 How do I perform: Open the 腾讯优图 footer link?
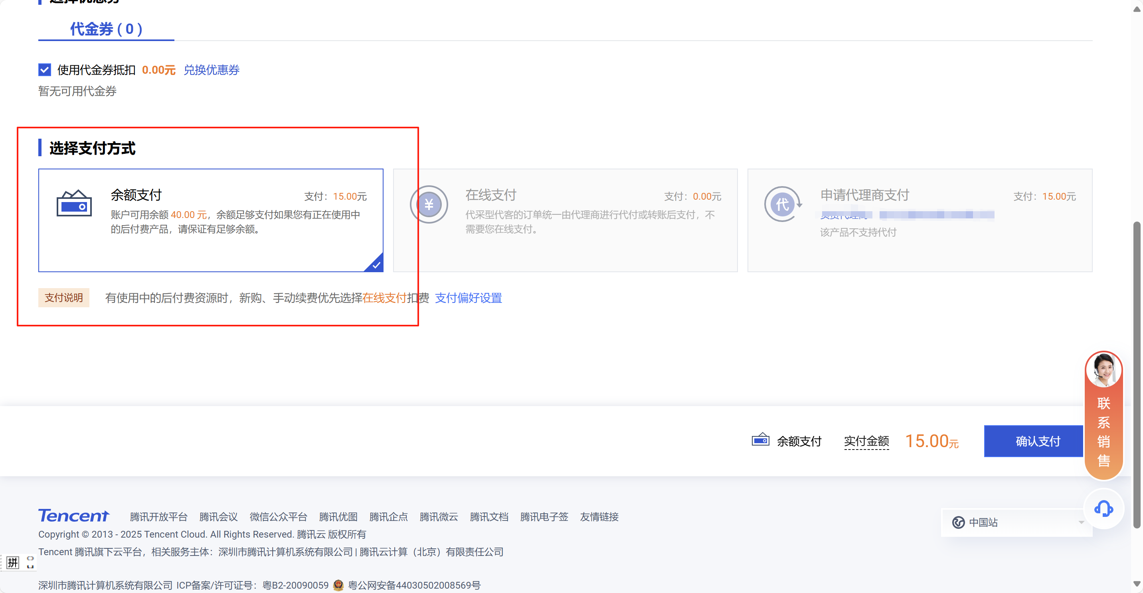338,517
